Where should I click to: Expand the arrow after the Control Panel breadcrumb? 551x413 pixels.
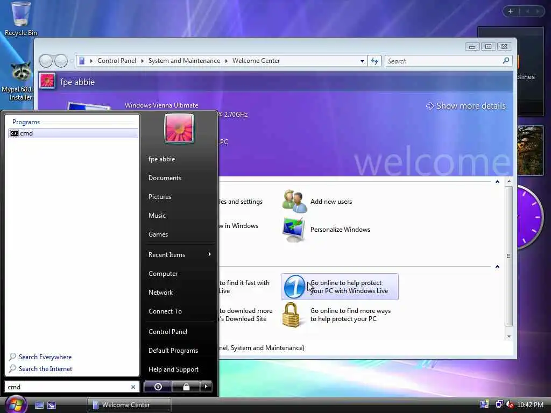[x=142, y=61]
